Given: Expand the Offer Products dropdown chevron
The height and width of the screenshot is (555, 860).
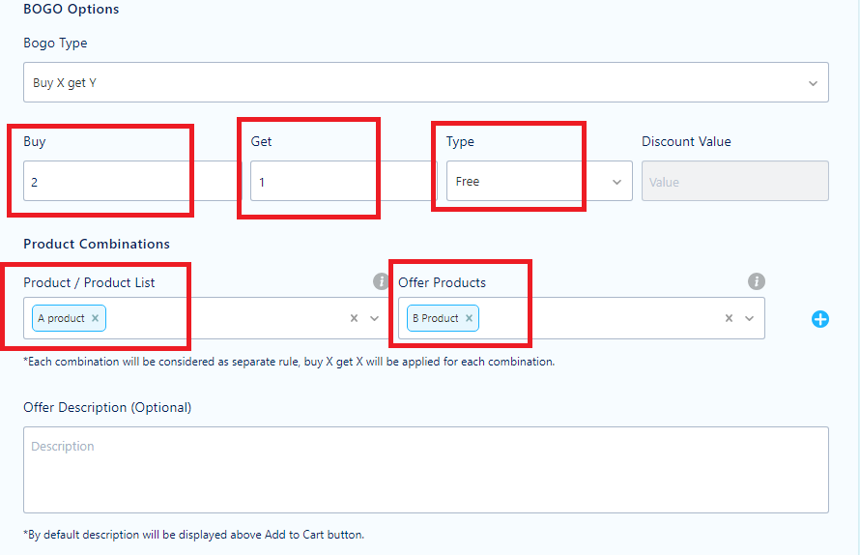Looking at the screenshot, I should [749, 318].
